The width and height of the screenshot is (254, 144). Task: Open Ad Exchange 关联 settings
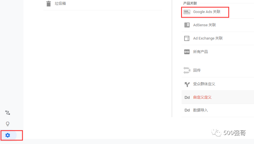pos(208,38)
